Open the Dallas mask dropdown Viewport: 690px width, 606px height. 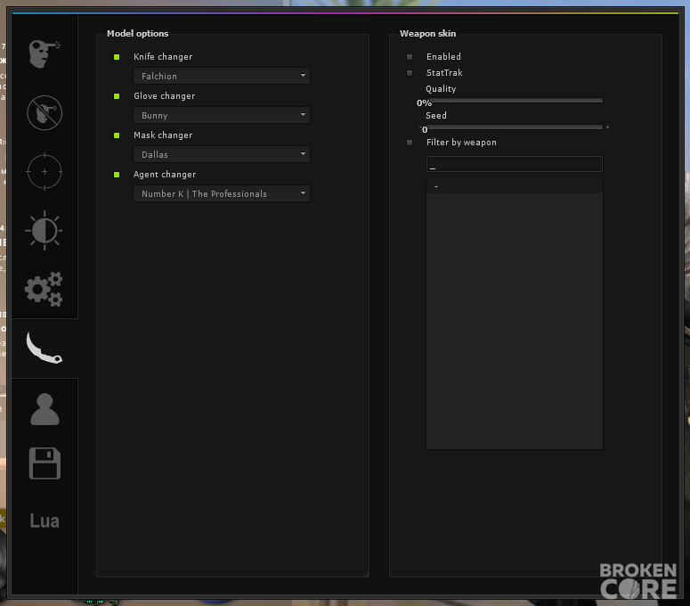pyautogui.click(x=222, y=154)
